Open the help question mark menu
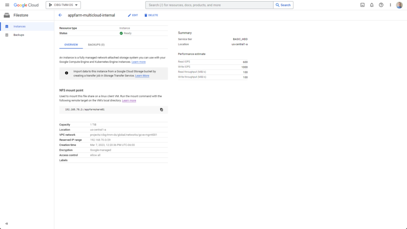Screen dimensions: 407x229 381,5
